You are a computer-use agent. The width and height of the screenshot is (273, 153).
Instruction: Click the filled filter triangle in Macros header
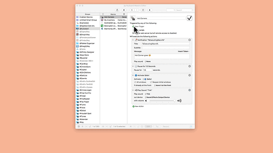coord(124,14)
